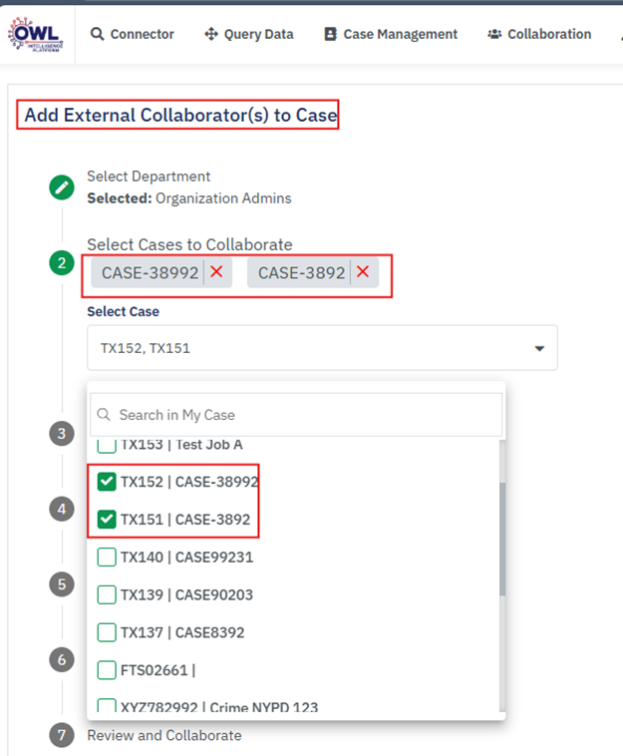Click the Connector search icon
The width and height of the screenshot is (623, 756).
(97, 34)
